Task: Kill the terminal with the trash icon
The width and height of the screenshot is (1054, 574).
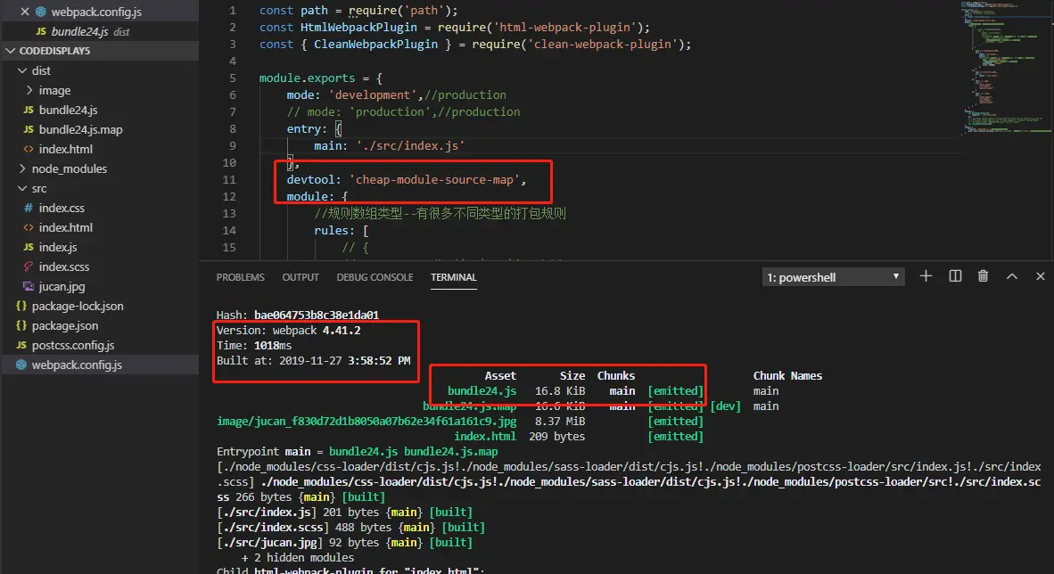Action: tap(983, 276)
